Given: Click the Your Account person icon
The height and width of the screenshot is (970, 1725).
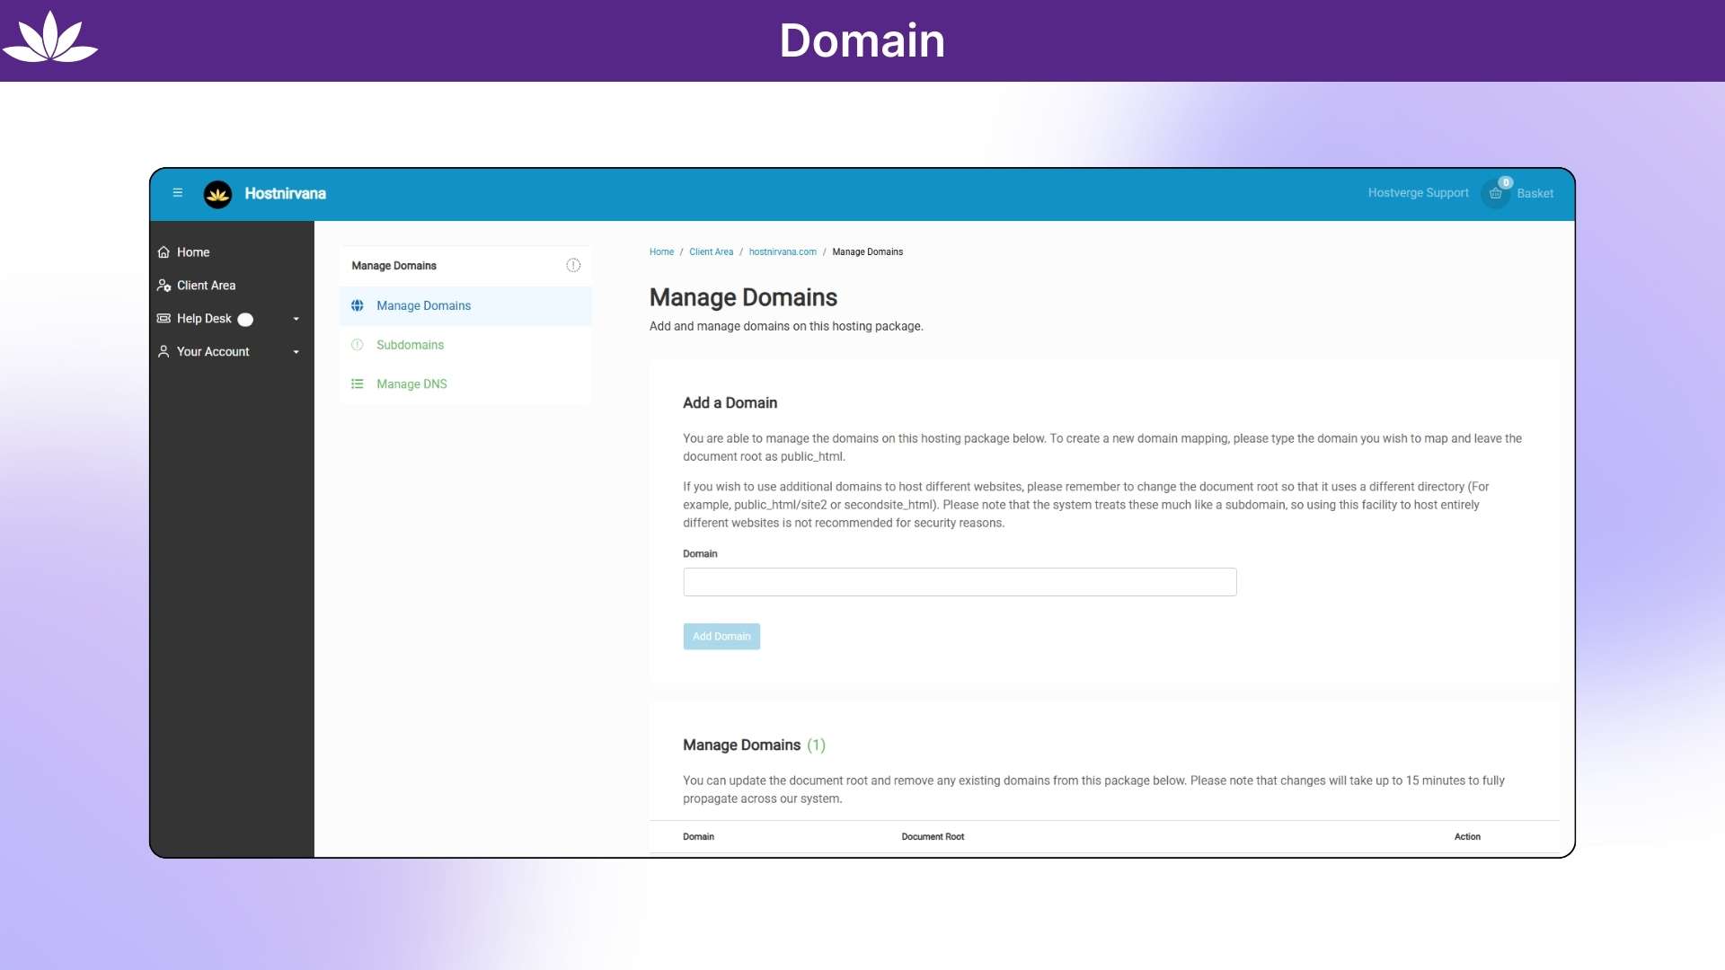Looking at the screenshot, I should pyautogui.click(x=164, y=351).
